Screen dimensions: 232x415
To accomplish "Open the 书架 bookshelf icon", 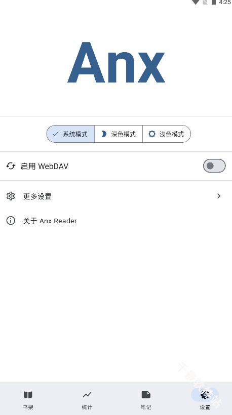I will 28,395.
